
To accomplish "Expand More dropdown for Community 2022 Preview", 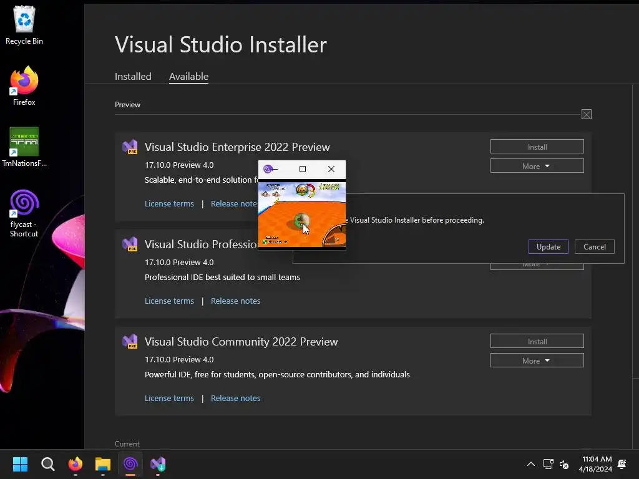I will coord(537,360).
